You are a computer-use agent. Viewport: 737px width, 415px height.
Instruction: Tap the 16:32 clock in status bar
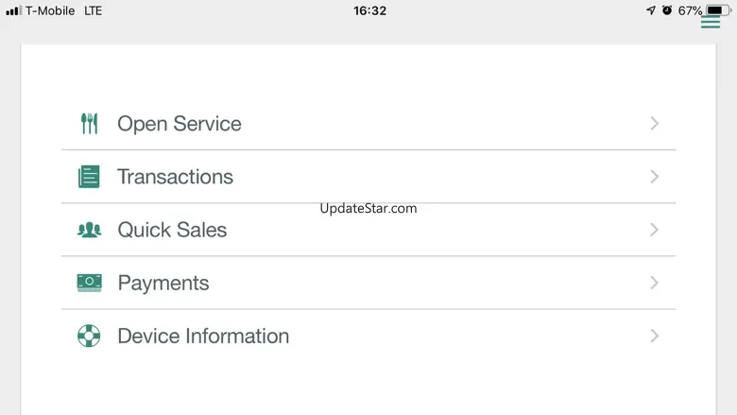369,10
